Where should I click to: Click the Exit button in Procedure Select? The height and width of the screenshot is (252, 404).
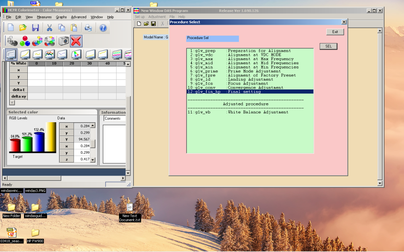coord(335,32)
